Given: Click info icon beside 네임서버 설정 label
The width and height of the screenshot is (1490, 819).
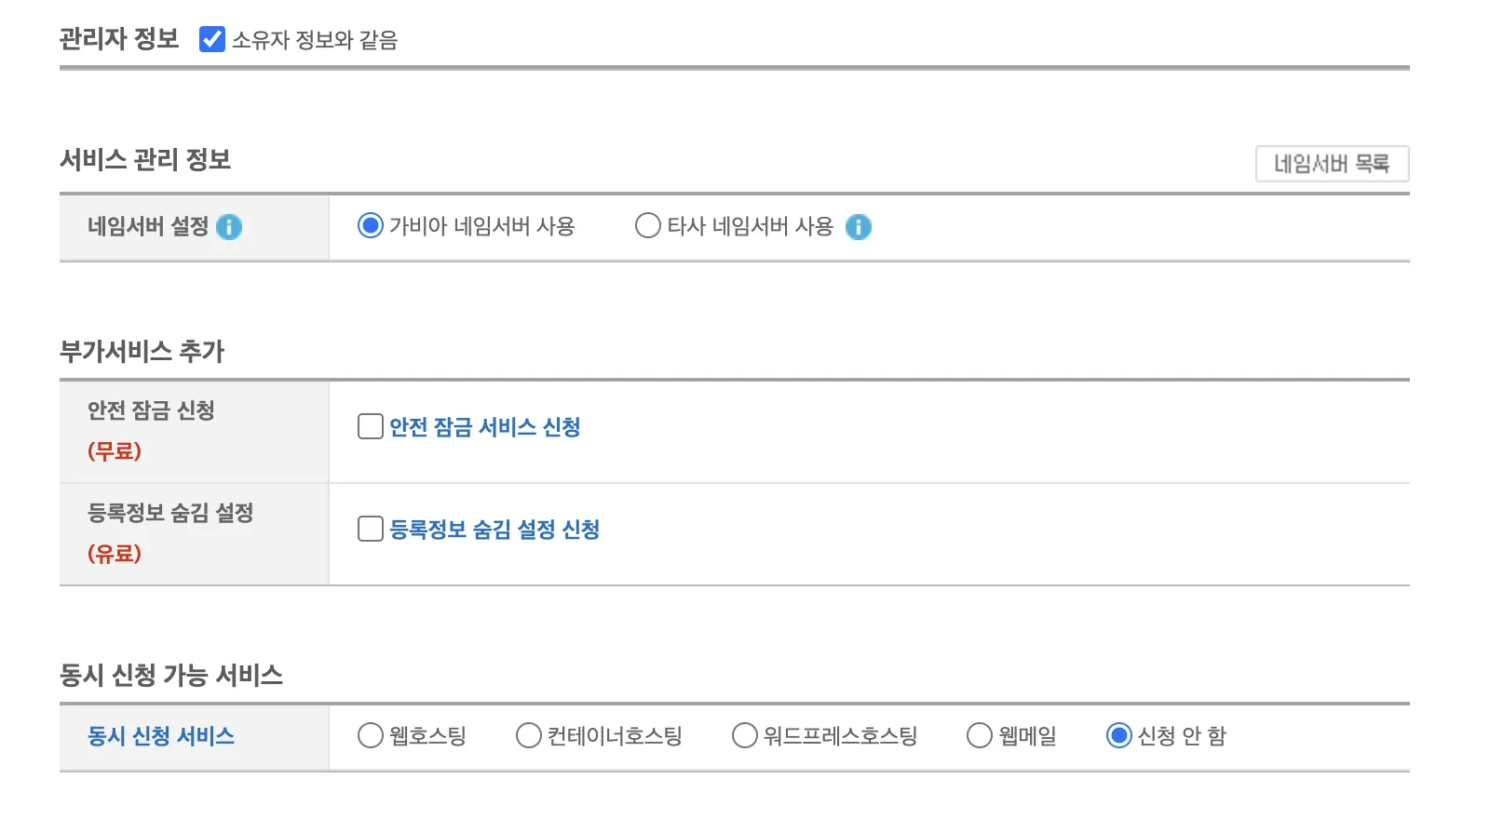Looking at the screenshot, I should point(229,227).
